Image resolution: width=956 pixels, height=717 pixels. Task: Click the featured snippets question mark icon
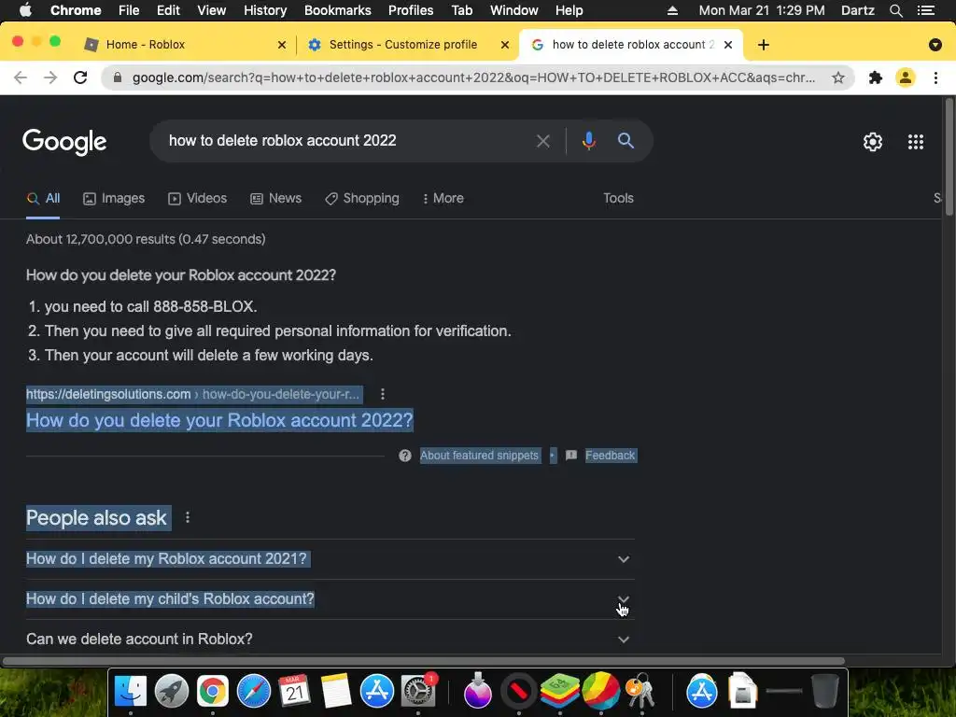(405, 456)
